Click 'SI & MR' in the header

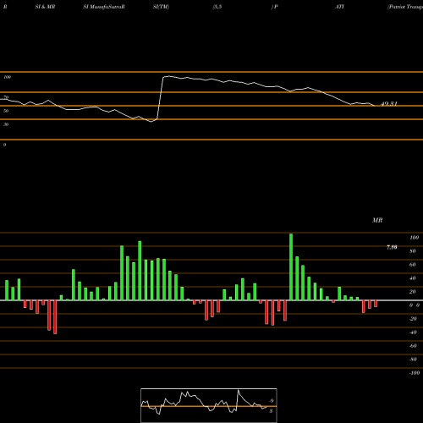[45, 7]
